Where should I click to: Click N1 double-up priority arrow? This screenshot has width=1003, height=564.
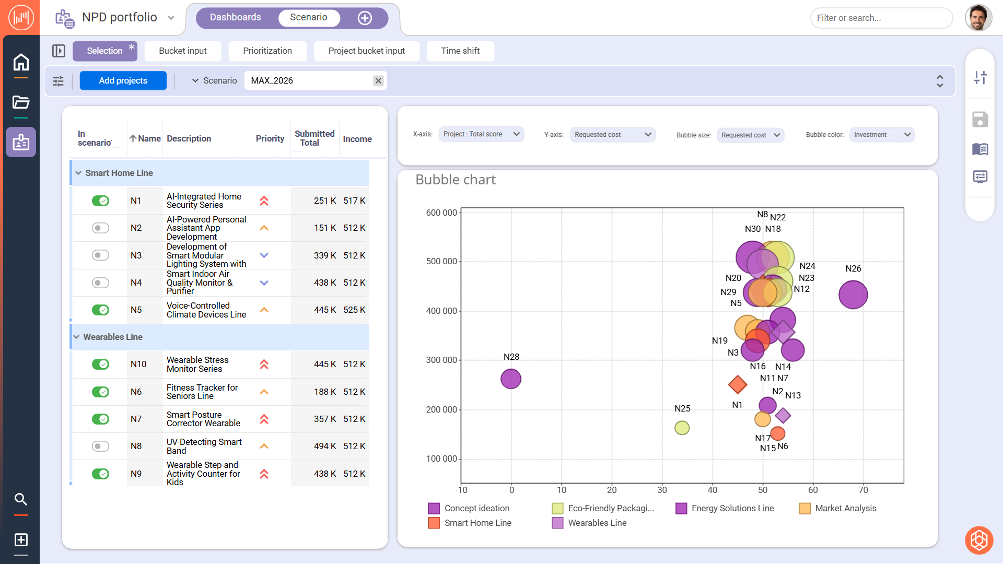tap(264, 201)
